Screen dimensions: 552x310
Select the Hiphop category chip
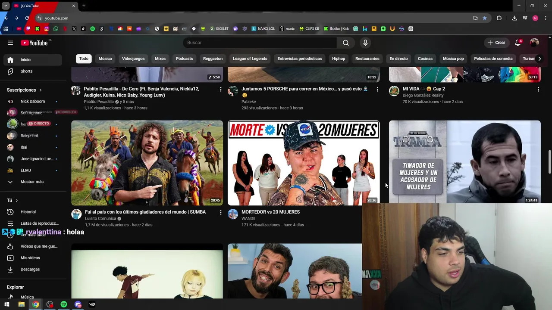(x=339, y=59)
